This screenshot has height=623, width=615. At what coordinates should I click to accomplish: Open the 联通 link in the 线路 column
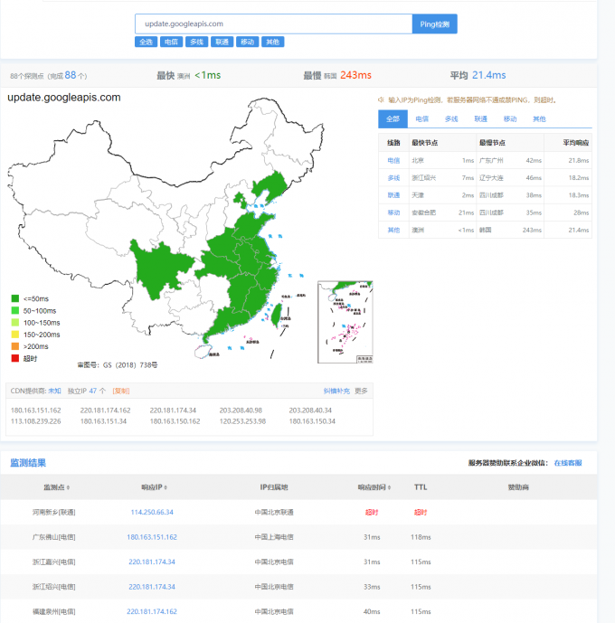point(393,195)
